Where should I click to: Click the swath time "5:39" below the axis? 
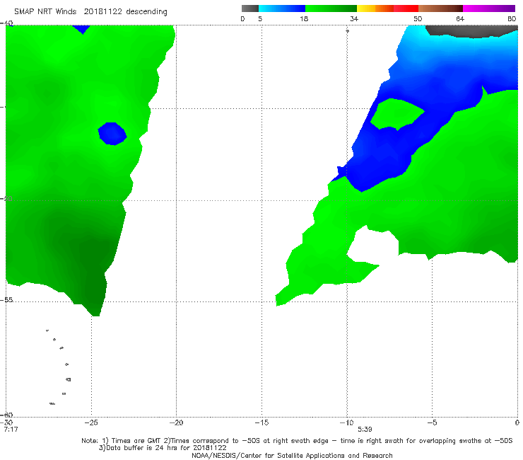tap(365, 430)
